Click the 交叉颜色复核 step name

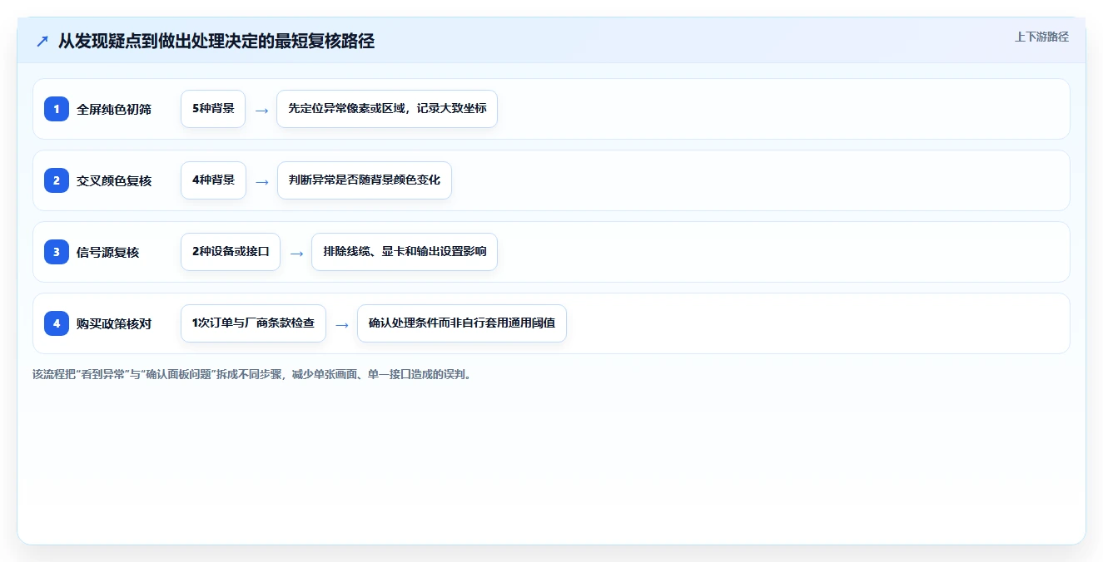[x=114, y=180]
